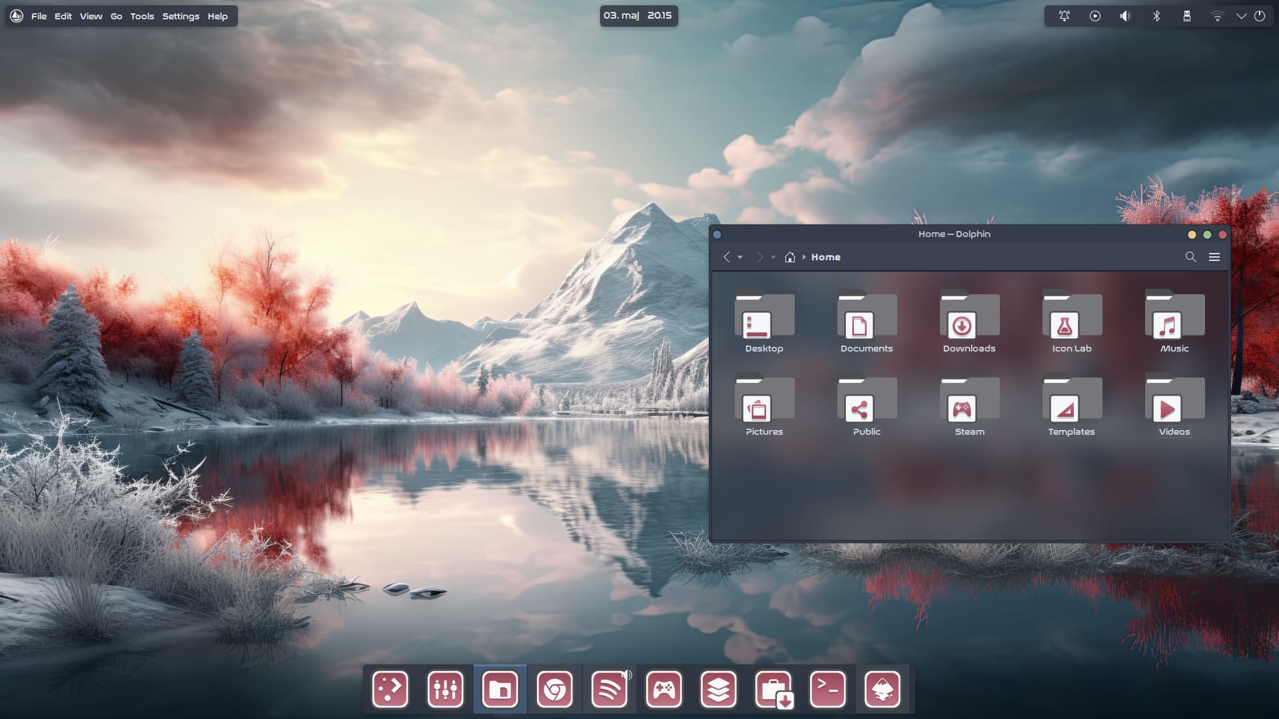
Task: Open the stacked layers app in dock
Action: pyautogui.click(x=718, y=689)
